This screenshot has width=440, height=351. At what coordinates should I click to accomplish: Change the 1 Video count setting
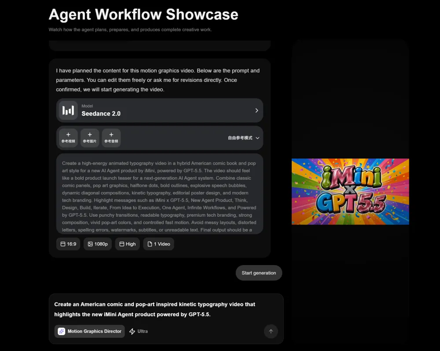158,244
